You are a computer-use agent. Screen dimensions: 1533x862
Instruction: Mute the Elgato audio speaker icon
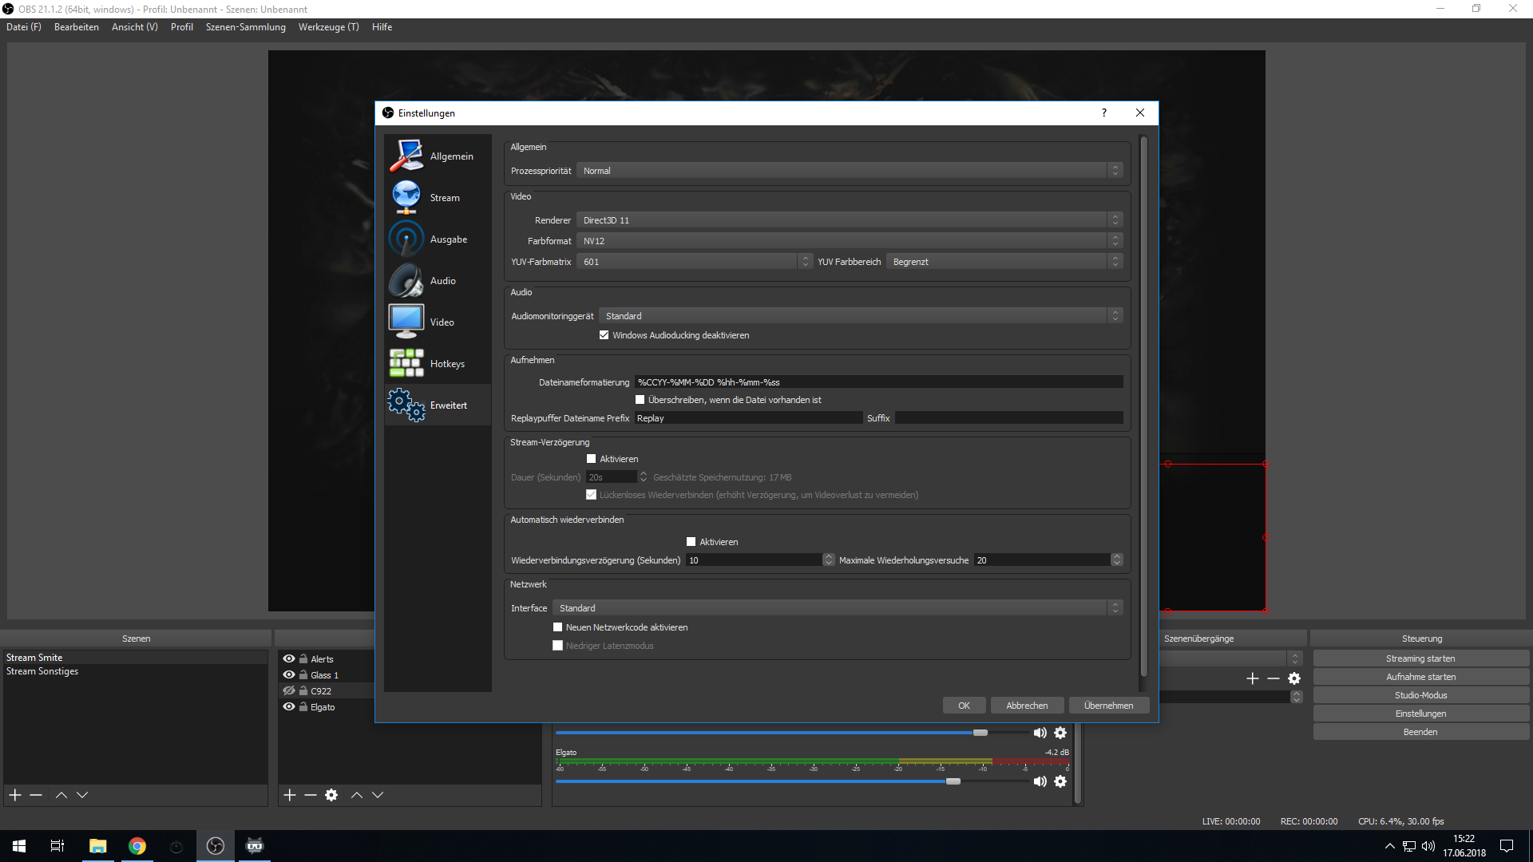(1040, 781)
